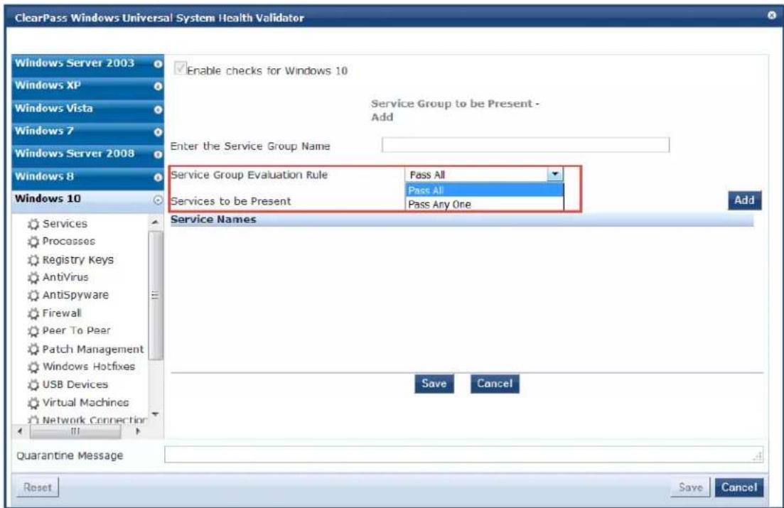Click the Save button in the footer
The width and height of the screenshot is (784, 508).
[690, 487]
